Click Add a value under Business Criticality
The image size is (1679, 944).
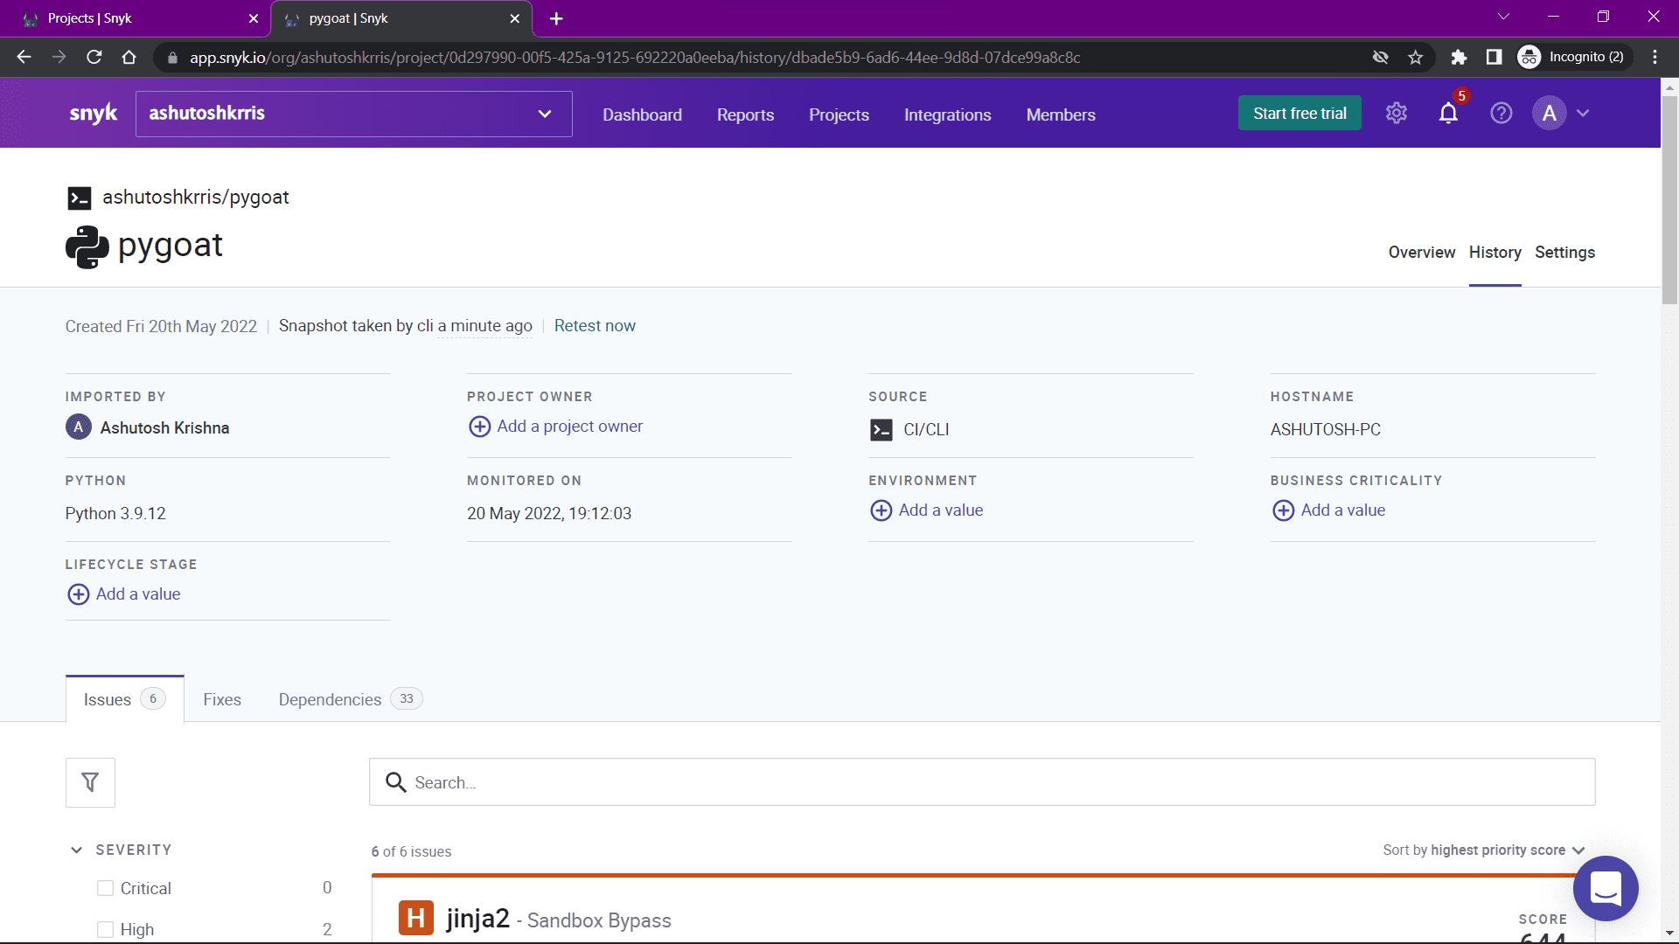coord(1343,510)
